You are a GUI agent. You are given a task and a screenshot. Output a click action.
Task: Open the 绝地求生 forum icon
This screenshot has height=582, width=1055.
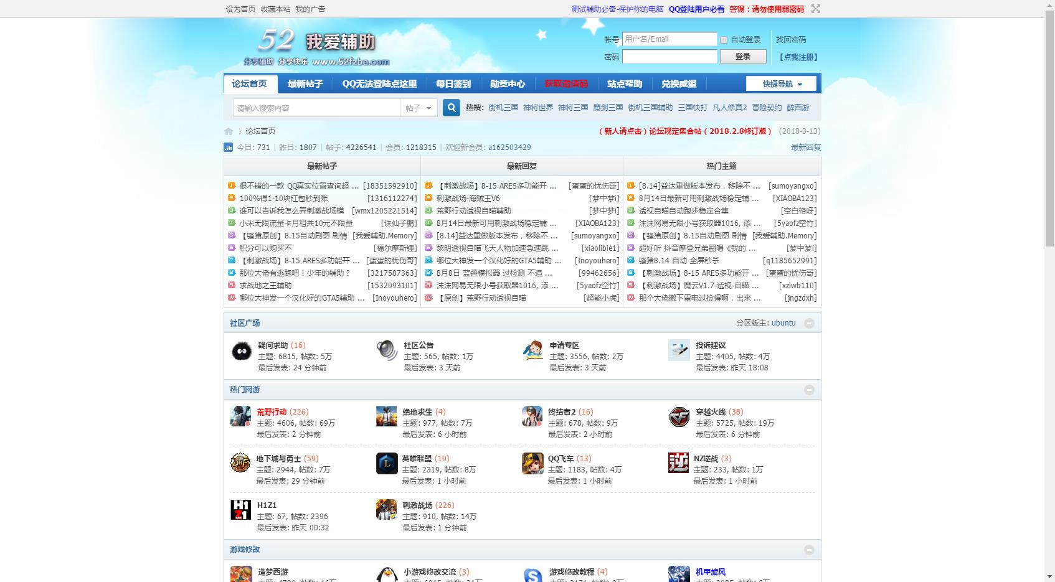[386, 416]
